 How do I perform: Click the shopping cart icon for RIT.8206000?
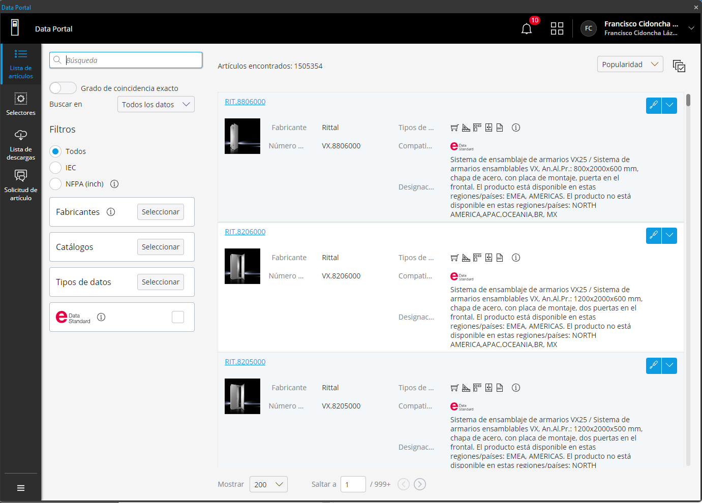[x=454, y=258]
